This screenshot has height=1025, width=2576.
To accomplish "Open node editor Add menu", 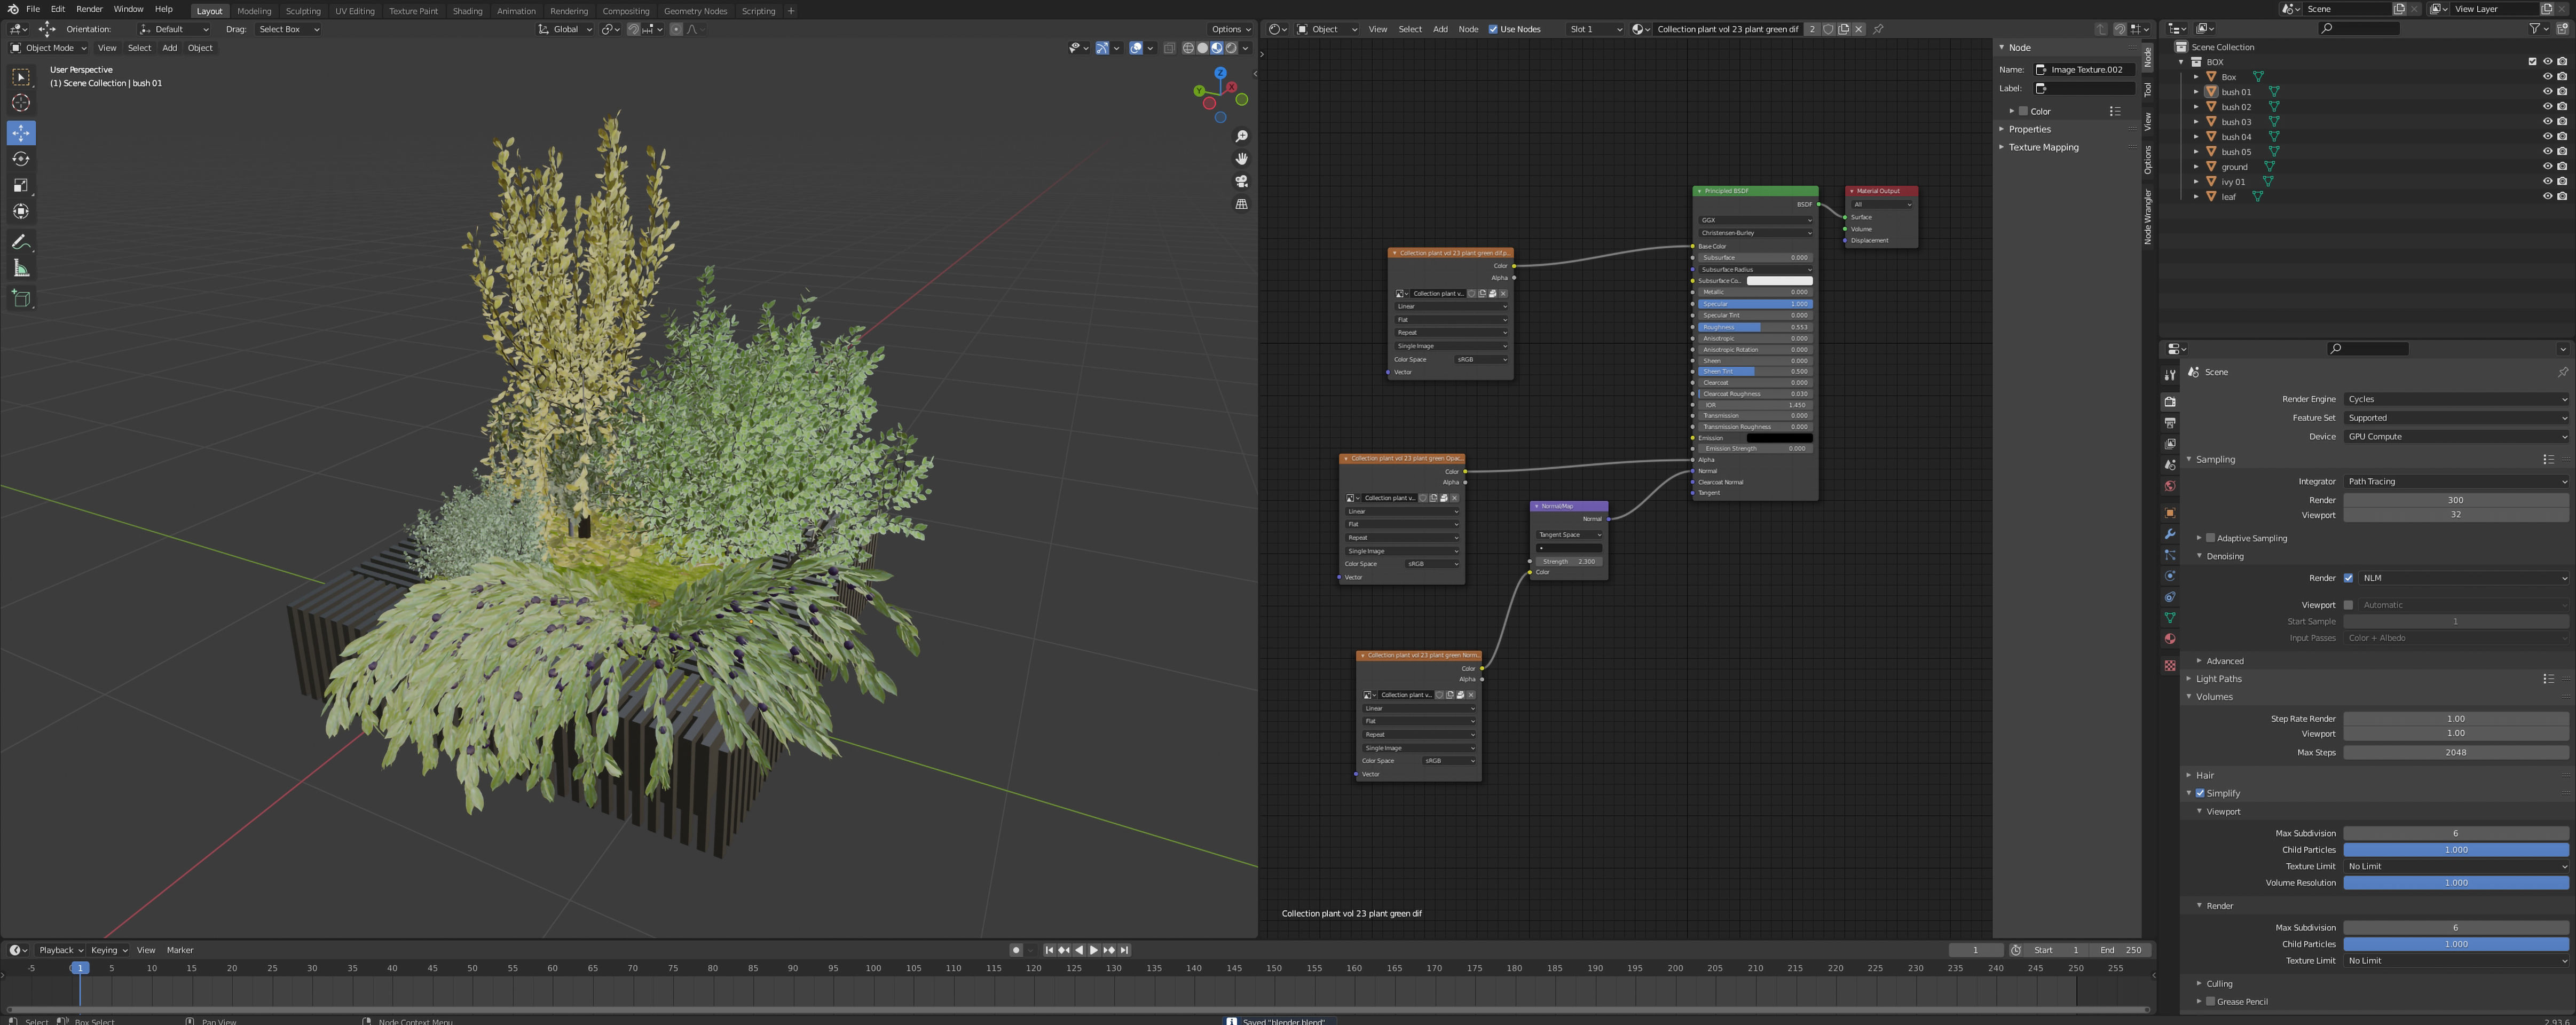I will tap(1440, 29).
